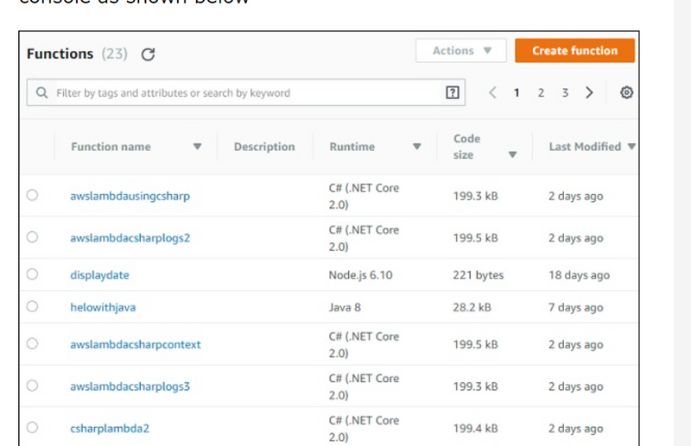Select awslambdausingcsharp radio button
The width and height of the screenshot is (691, 446).
coord(32,196)
